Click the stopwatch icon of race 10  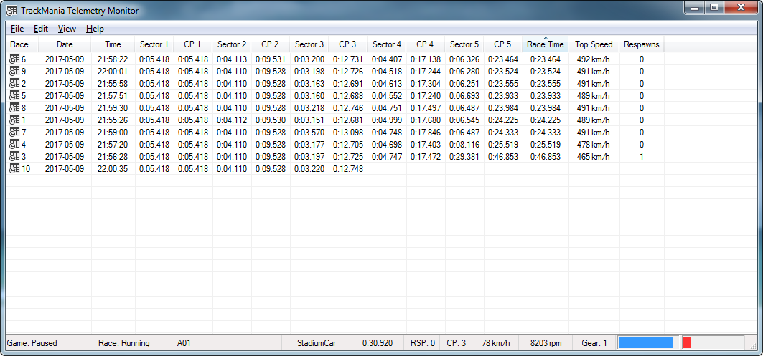[x=14, y=168]
